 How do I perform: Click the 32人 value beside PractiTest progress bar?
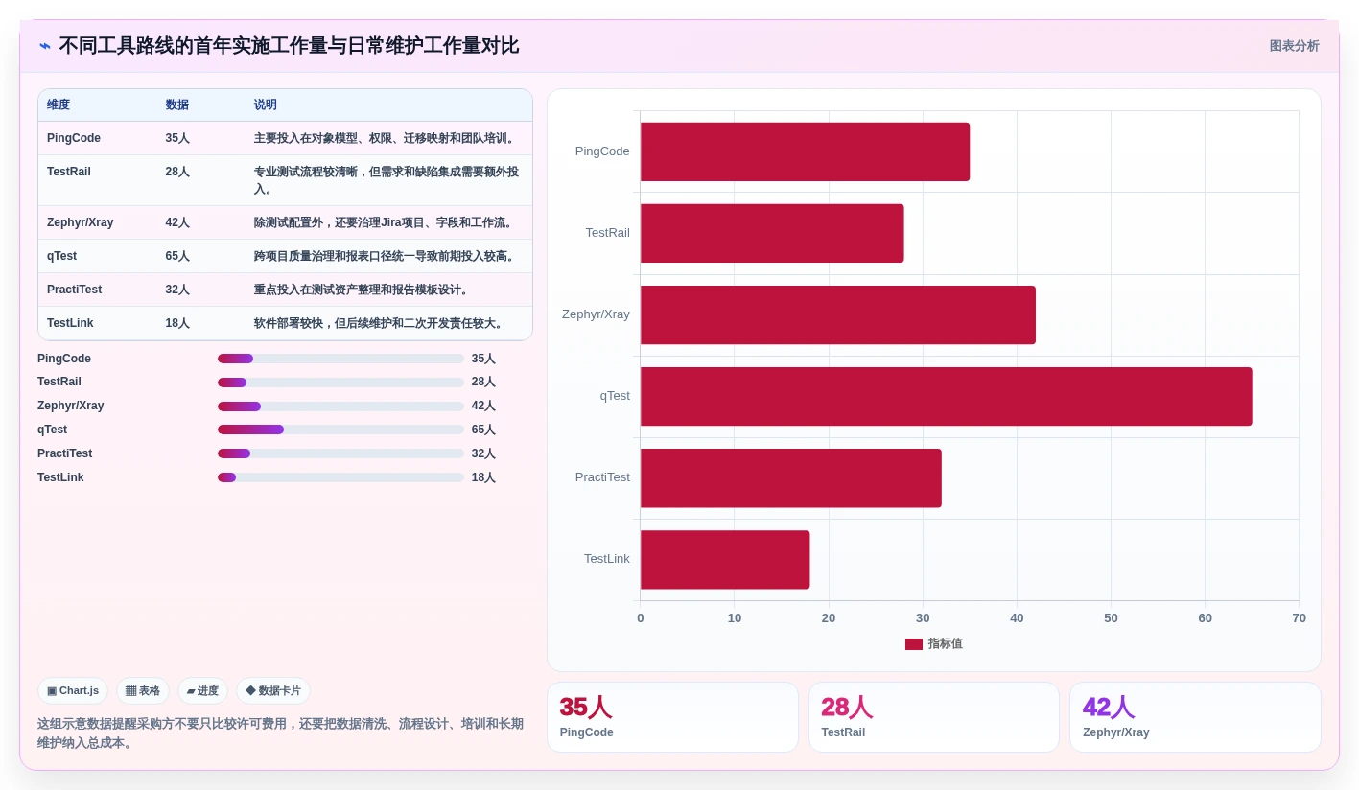[x=483, y=453]
